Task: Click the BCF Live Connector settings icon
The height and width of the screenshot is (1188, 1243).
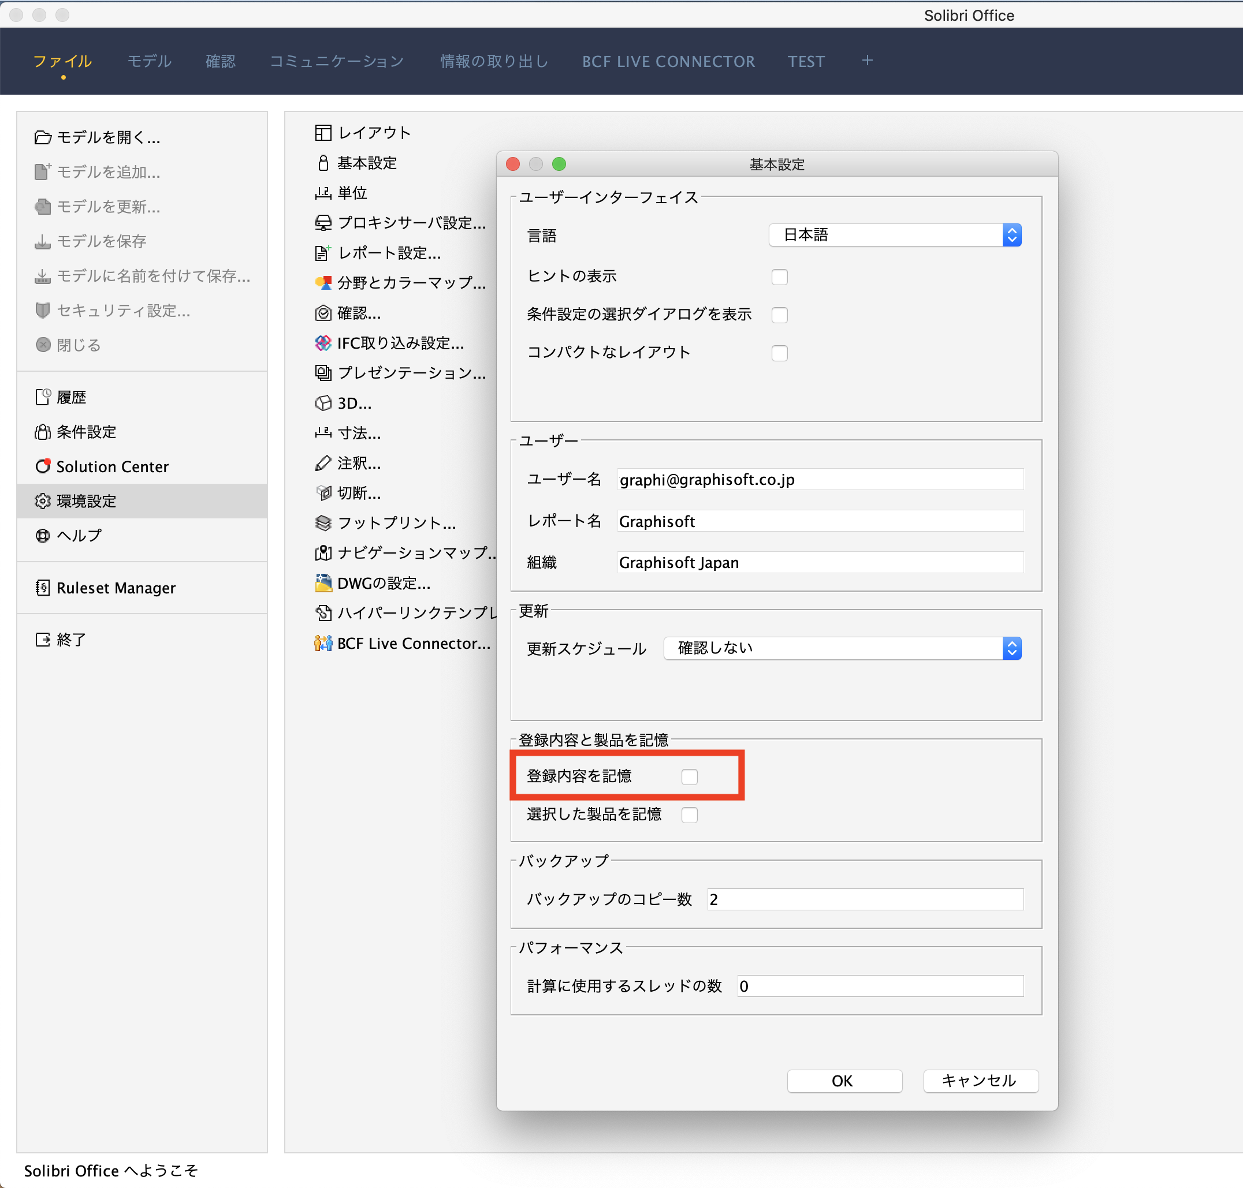Action: point(323,642)
